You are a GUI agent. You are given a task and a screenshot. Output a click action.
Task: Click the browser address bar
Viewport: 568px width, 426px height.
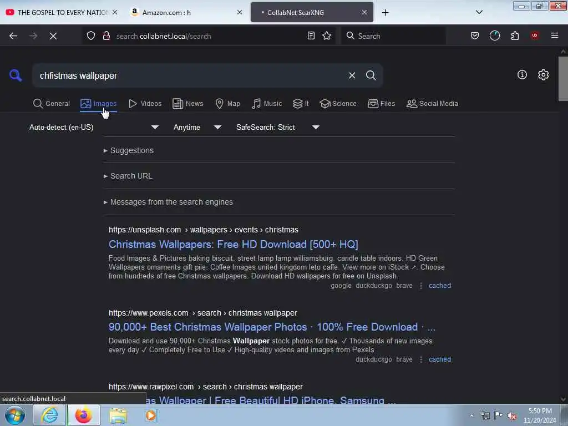coord(210,36)
